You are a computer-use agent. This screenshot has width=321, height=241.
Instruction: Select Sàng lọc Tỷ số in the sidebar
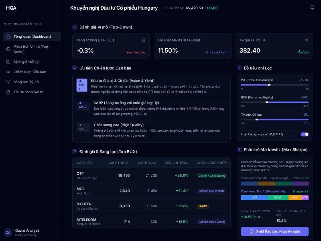(x=26, y=82)
